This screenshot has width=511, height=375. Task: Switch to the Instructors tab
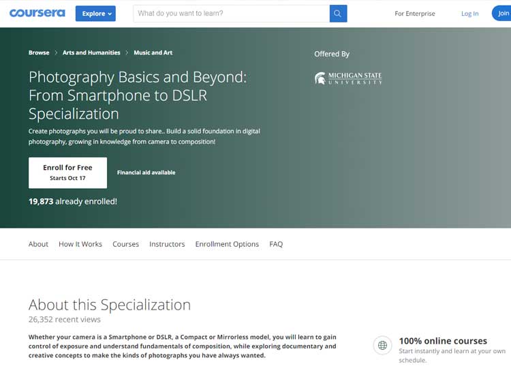click(167, 244)
